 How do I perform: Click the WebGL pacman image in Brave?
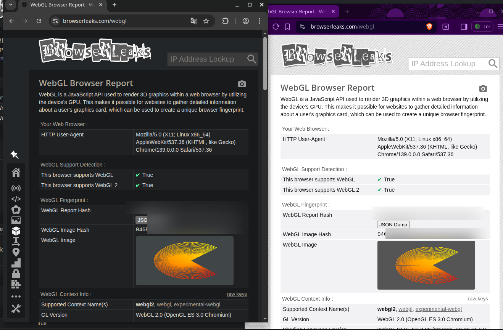[426, 265]
